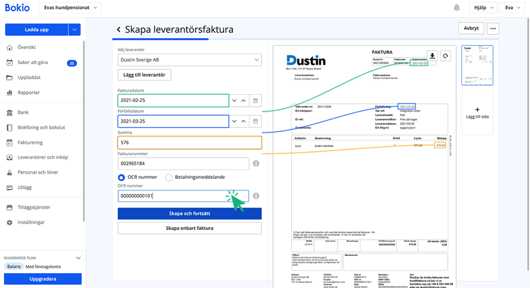This screenshot has height=288, width=530.
Task: Rotate the invoice preview
Action: point(446,56)
